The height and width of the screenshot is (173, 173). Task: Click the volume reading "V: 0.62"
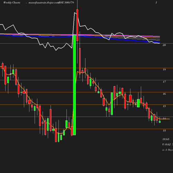click(x=166, y=144)
